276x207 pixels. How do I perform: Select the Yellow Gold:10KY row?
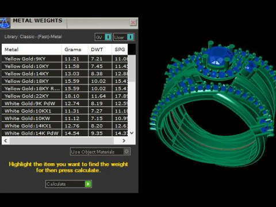click(65, 66)
